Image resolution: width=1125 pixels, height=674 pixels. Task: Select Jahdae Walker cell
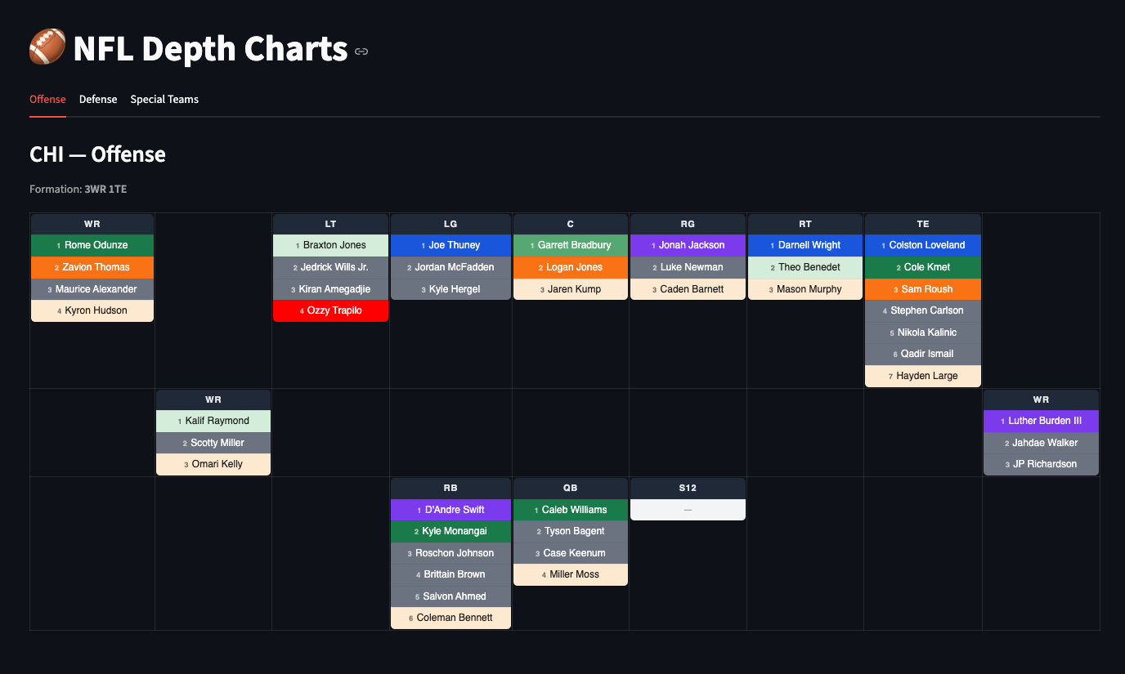point(1041,443)
